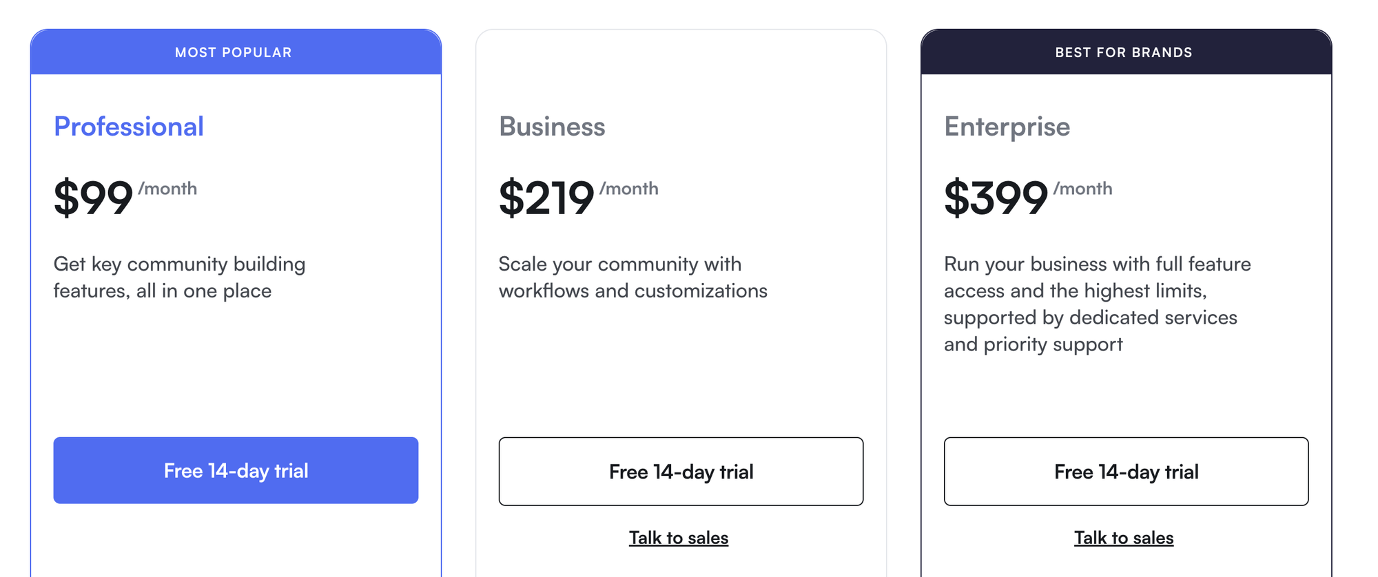Start the free 14-day trial for Professional
The width and height of the screenshot is (1378, 577).
[236, 470]
